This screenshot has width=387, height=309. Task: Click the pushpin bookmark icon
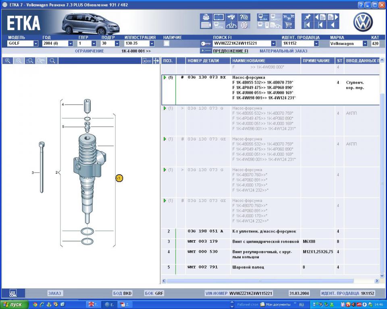pos(308,17)
